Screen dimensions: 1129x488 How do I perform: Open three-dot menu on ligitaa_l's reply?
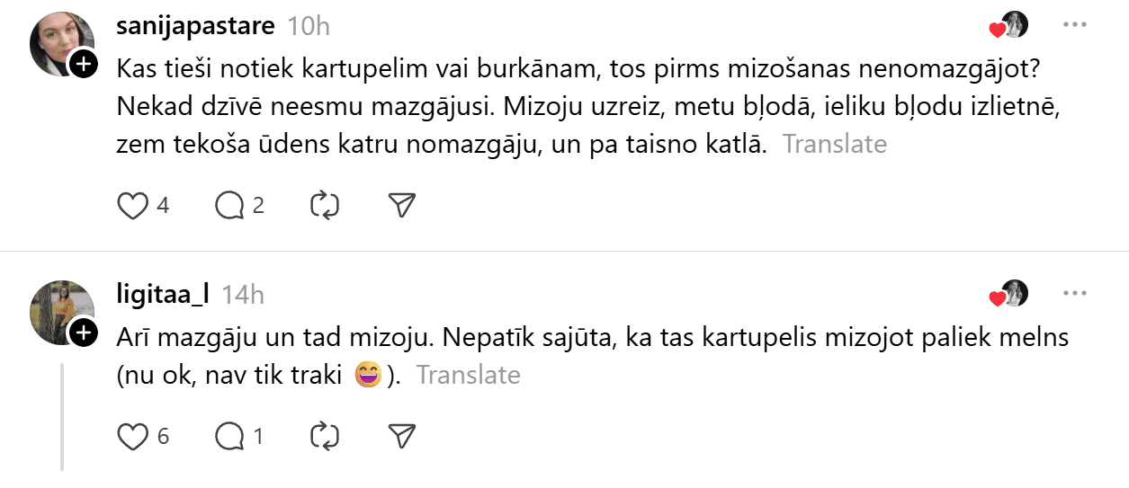[1074, 294]
